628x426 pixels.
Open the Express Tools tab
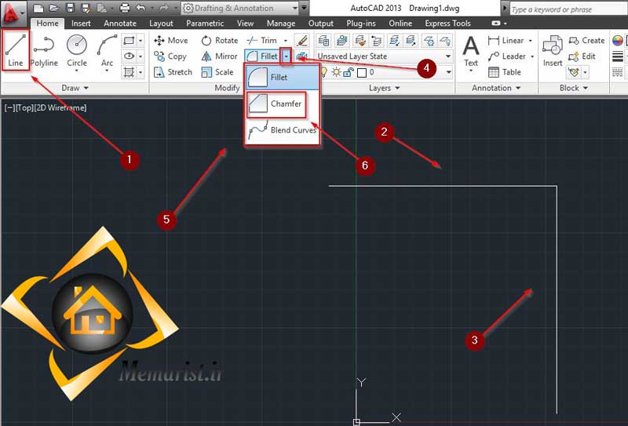[447, 24]
